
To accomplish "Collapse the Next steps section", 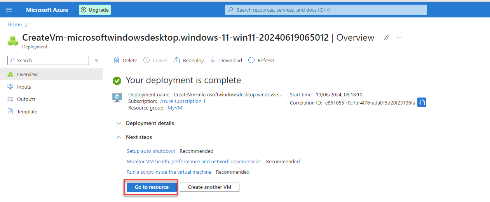I will [x=134, y=137].
